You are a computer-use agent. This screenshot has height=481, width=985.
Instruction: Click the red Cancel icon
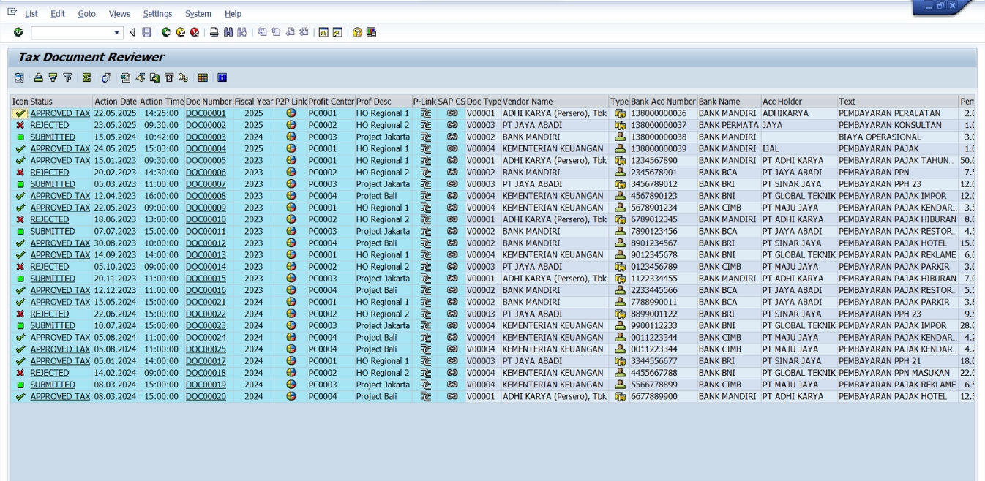(195, 32)
